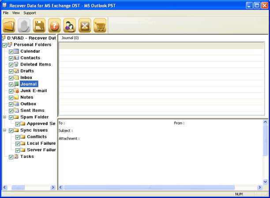
Task: Click folder tree scroll left arrow
Action: pyautogui.click(x=5, y=187)
